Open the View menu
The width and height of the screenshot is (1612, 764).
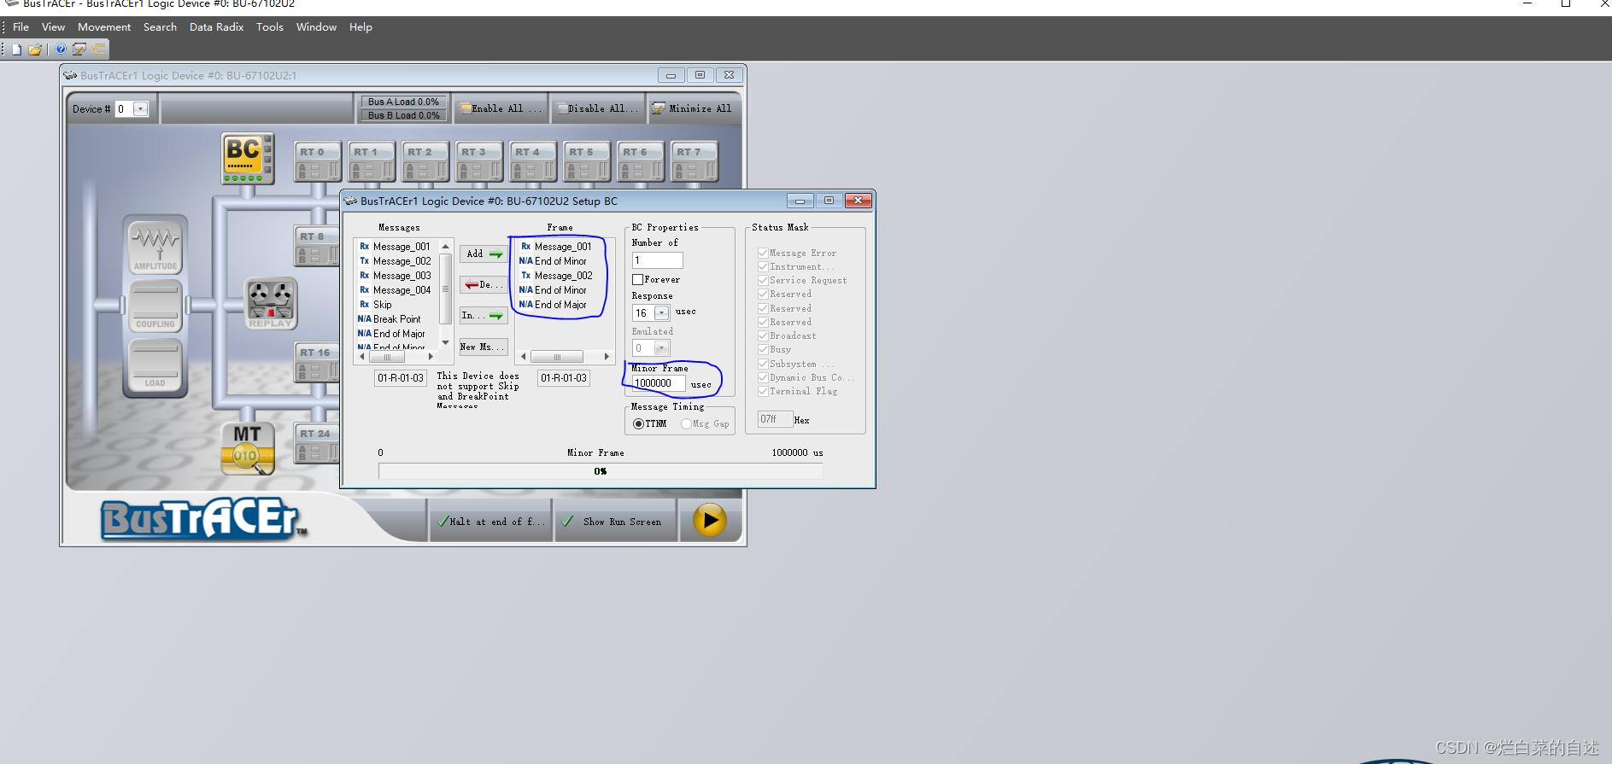[53, 27]
